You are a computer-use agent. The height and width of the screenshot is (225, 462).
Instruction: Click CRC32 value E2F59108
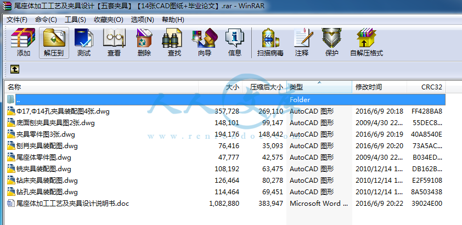coord(427,181)
